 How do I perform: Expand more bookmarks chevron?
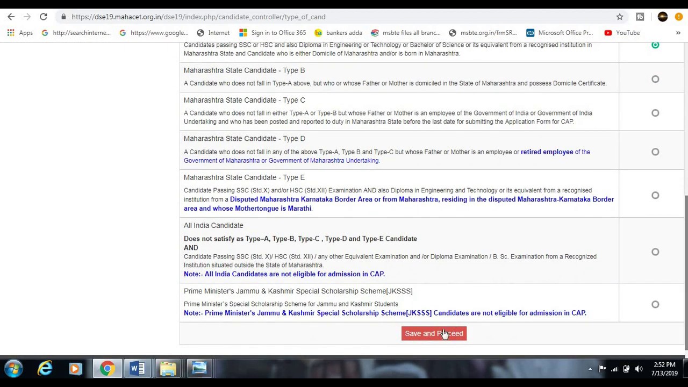tap(678, 33)
